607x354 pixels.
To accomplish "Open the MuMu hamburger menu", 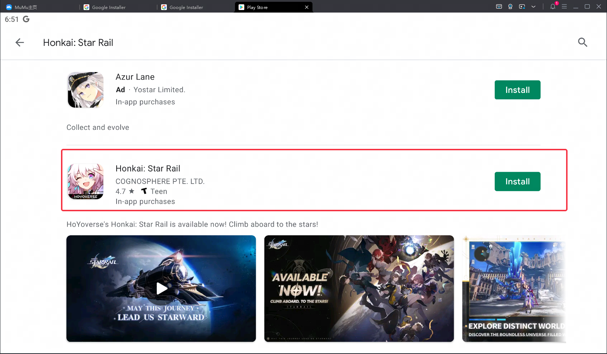I will coord(564,6).
